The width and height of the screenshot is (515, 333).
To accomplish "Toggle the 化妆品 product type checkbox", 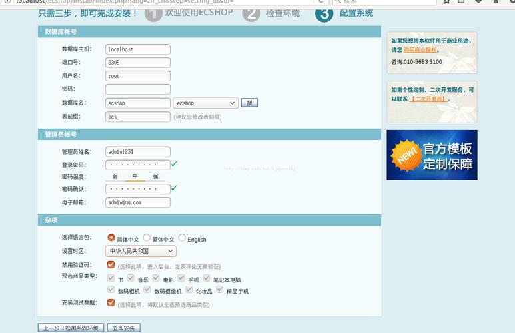I will click(x=189, y=290).
